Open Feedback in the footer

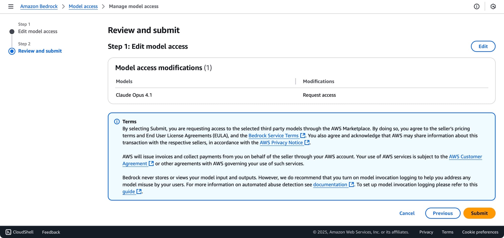pyautogui.click(x=51, y=232)
